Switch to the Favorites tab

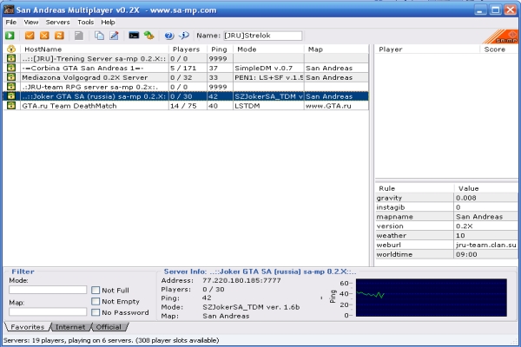click(28, 327)
